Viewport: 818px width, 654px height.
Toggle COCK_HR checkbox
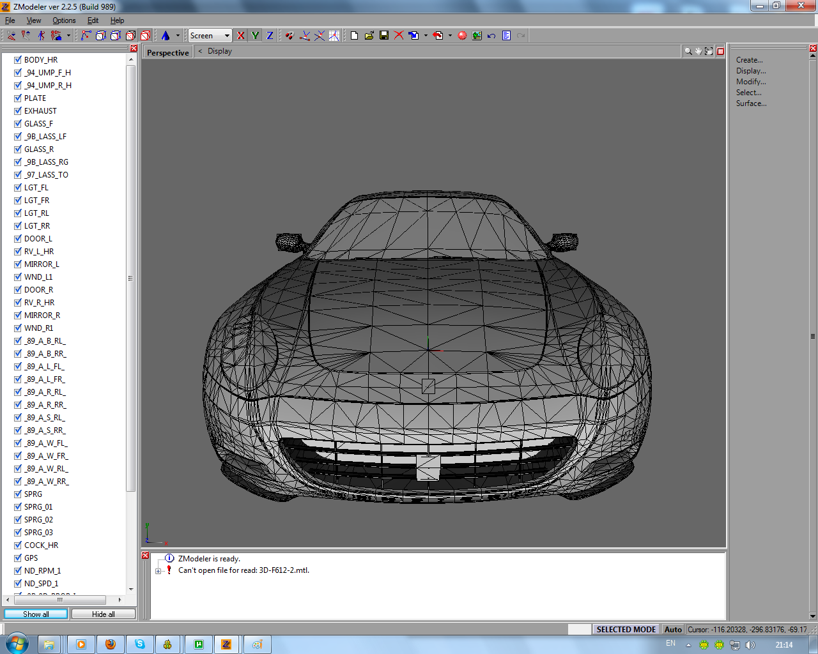click(18, 545)
